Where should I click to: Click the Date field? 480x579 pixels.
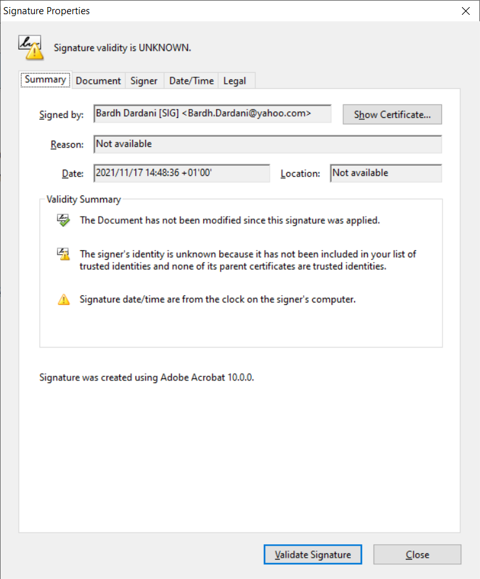point(182,173)
